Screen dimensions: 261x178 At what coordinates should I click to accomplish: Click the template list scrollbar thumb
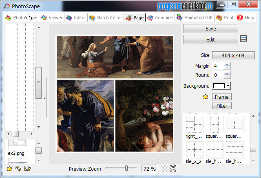tap(253, 149)
